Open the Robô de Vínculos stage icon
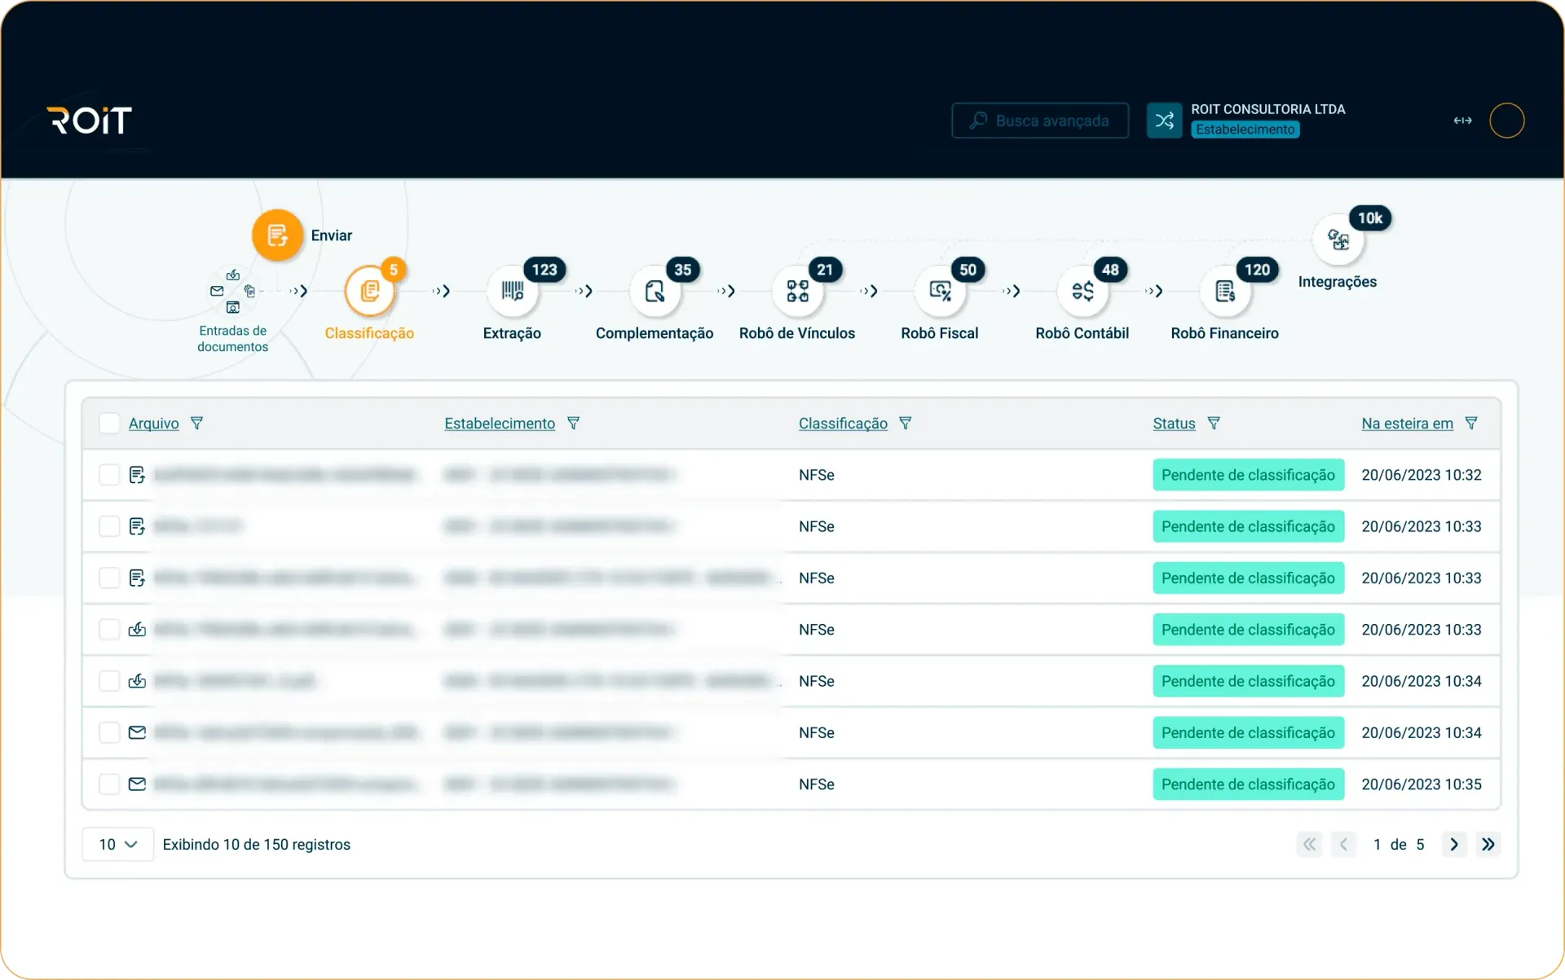Screen dimensions: 1565x980 (x=797, y=291)
